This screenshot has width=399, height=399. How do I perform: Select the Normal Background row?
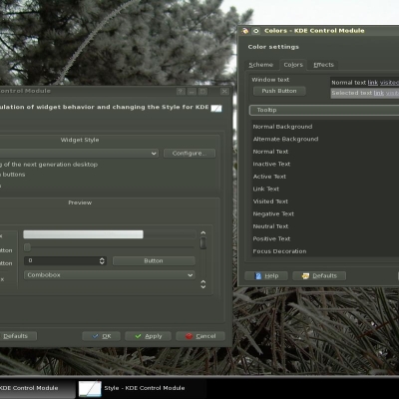tap(325, 127)
